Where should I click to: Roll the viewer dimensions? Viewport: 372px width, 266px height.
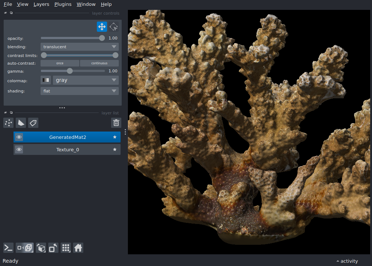pyautogui.click(x=41, y=248)
